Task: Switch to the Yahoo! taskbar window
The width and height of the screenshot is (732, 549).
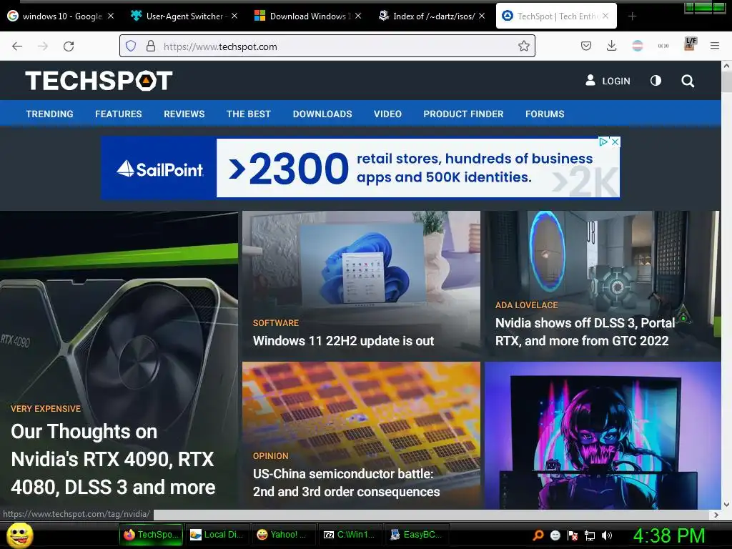Action: click(x=283, y=535)
